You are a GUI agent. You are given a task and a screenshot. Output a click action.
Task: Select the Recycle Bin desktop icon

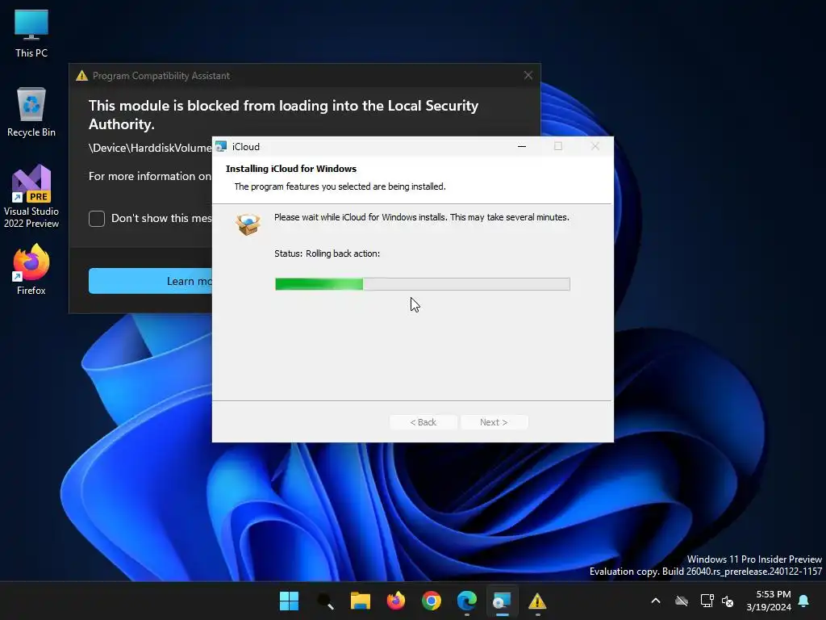pyautogui.click(x=31, y=112)
